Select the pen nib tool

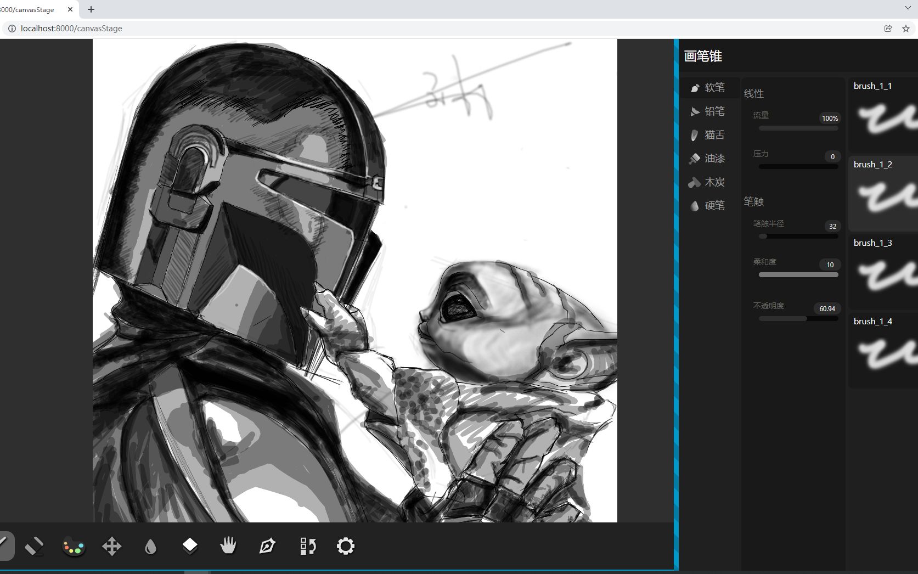[x=267, y=546]
